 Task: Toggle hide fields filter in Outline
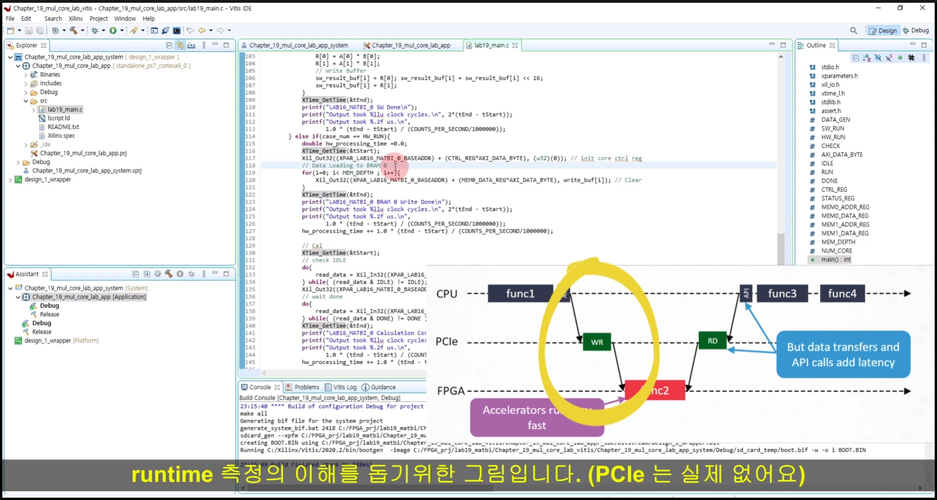pyautogui.click(x=878, y=58)
